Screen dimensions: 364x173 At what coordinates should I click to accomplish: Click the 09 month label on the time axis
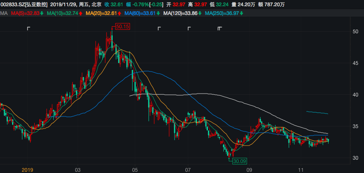(250, 170)
